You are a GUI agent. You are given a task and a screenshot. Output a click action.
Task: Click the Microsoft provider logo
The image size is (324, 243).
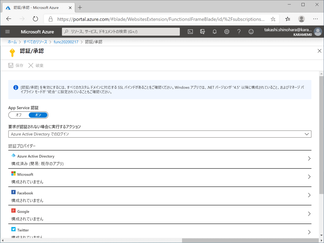pos(13,173)
